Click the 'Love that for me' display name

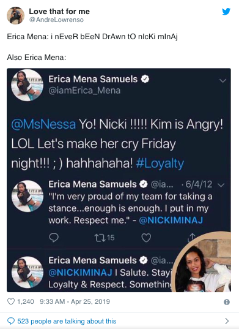tap(59, 11)
